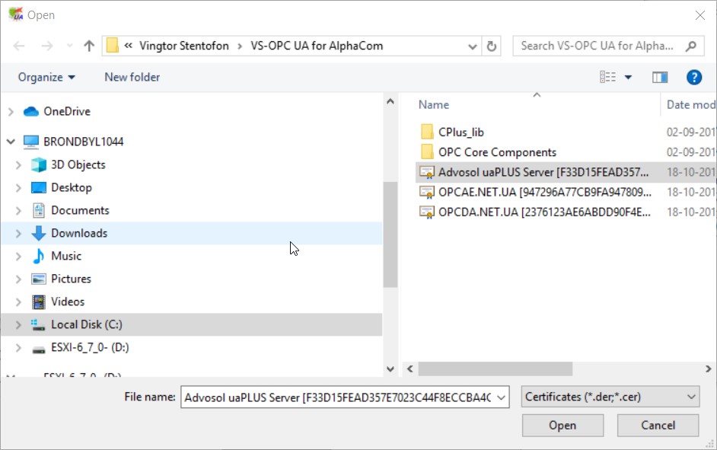The image size is (717, 450).
Task: Click the search magnifier icon
Action: point(691,46)
